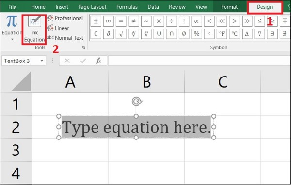The height and width of the screenshot is (185, 291).
Task: Open the File tab
Action: [x=12, y=7]
